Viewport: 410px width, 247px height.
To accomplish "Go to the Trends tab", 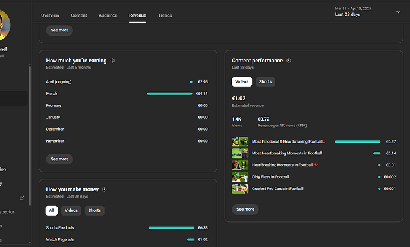I will pos(165,15).
